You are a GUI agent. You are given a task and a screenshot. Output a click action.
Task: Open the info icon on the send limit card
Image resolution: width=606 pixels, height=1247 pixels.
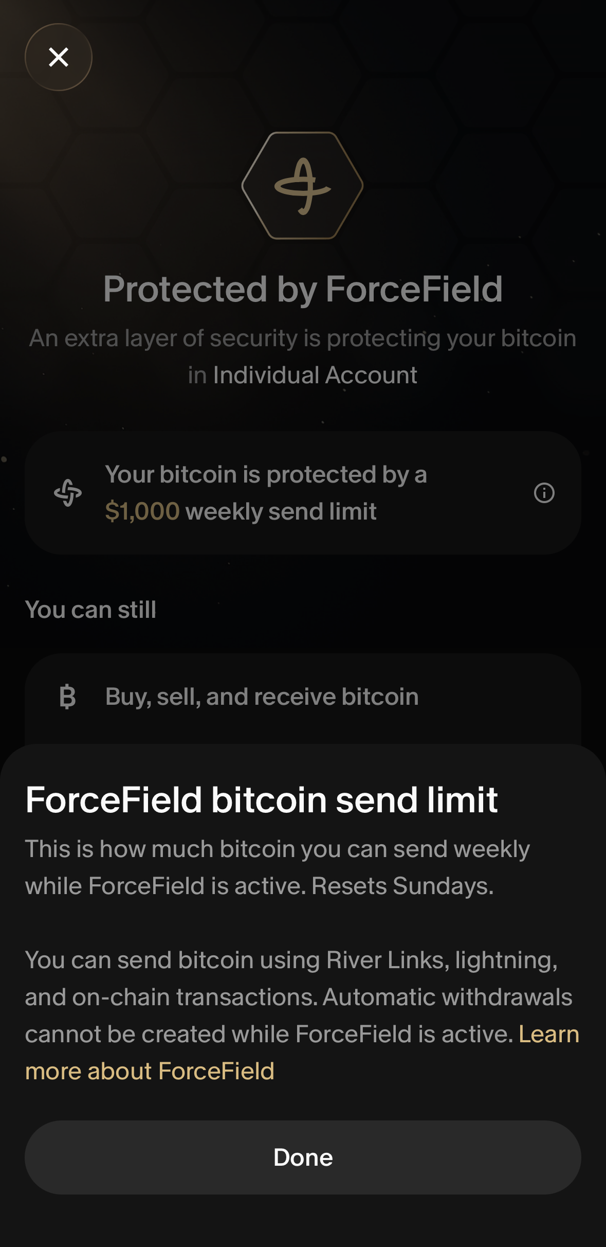pos(544,493)
